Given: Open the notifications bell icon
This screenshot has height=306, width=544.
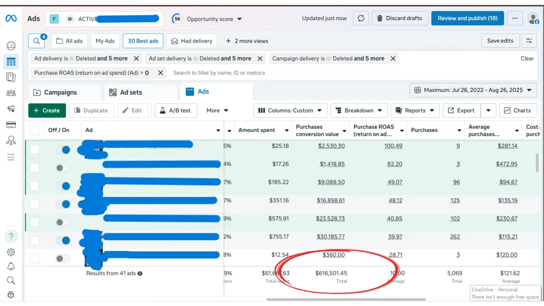Looking at the screenshot, I should [11, 266].
